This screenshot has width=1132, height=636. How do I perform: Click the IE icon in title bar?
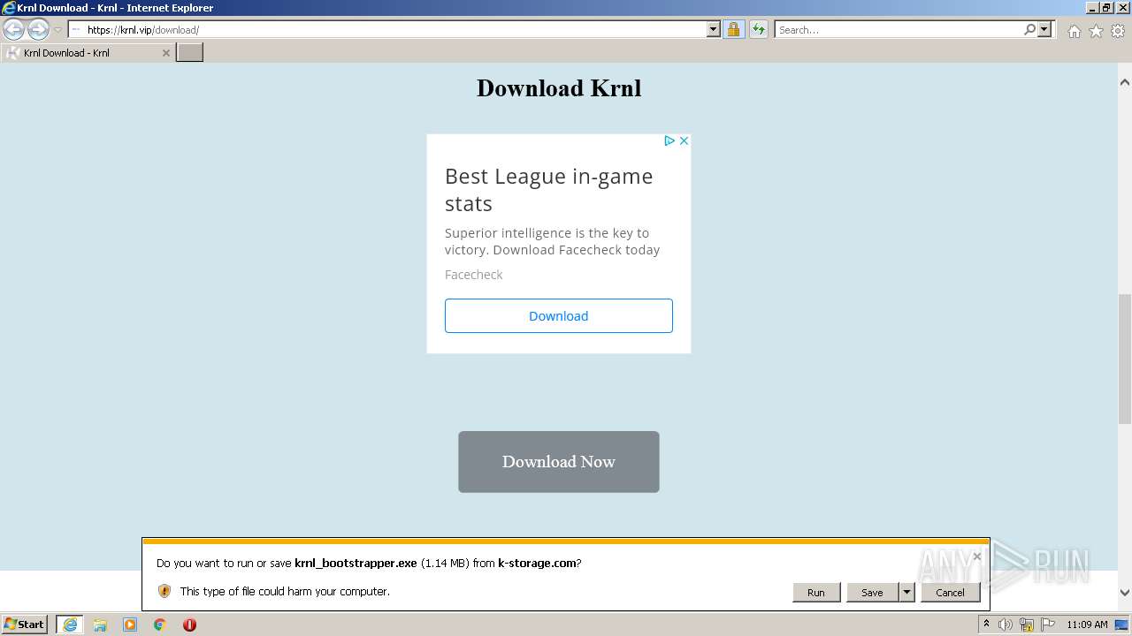[x=9, y=8]
